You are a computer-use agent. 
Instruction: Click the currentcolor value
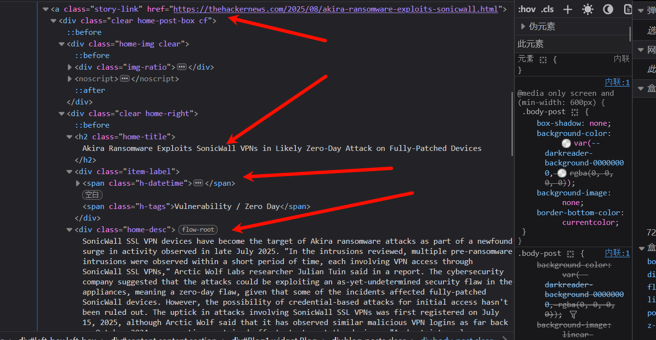click(588, 222)
